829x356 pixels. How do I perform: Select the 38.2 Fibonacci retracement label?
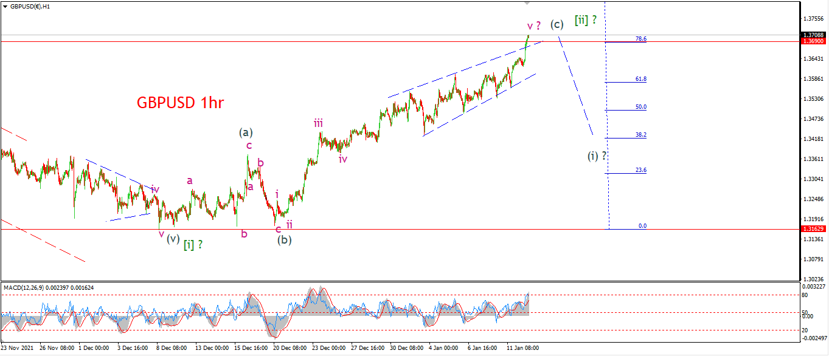click(x=640, y=135)
